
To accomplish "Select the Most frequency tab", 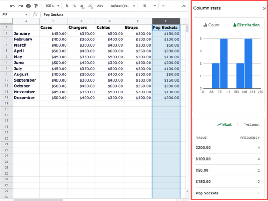I will [224, 124].
